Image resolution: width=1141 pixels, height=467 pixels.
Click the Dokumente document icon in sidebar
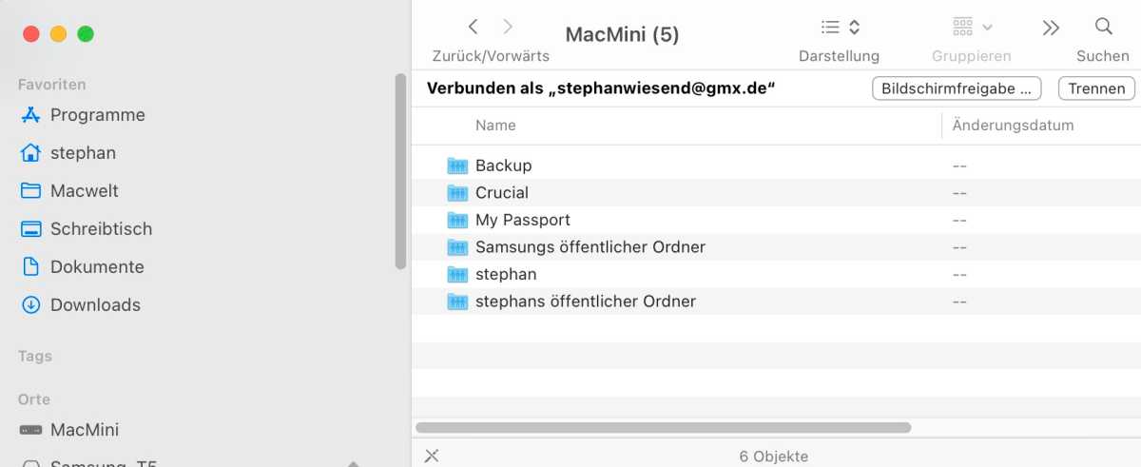(x=30, y=267)
